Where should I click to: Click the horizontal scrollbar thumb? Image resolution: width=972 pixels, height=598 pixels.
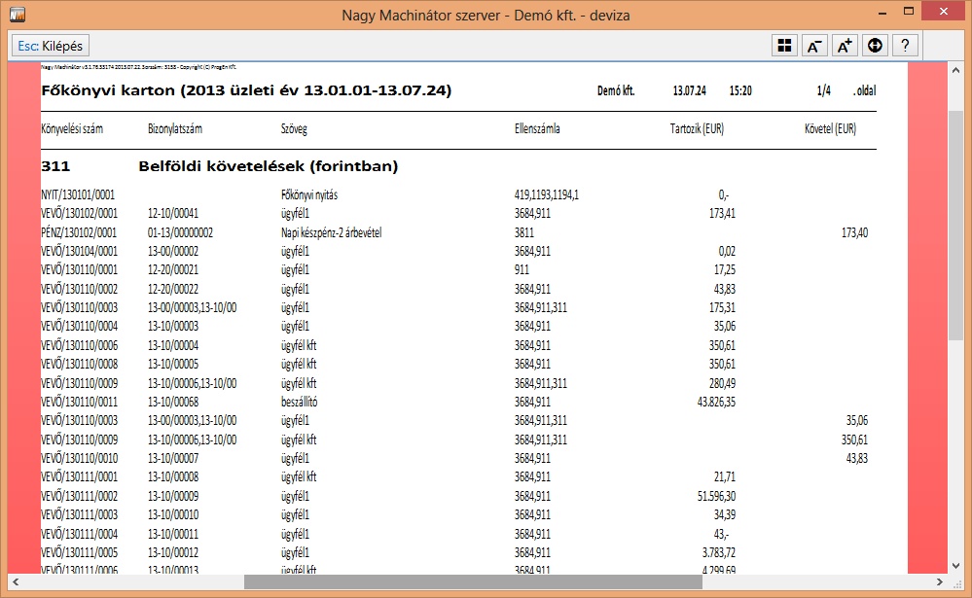tap(472, 581)
